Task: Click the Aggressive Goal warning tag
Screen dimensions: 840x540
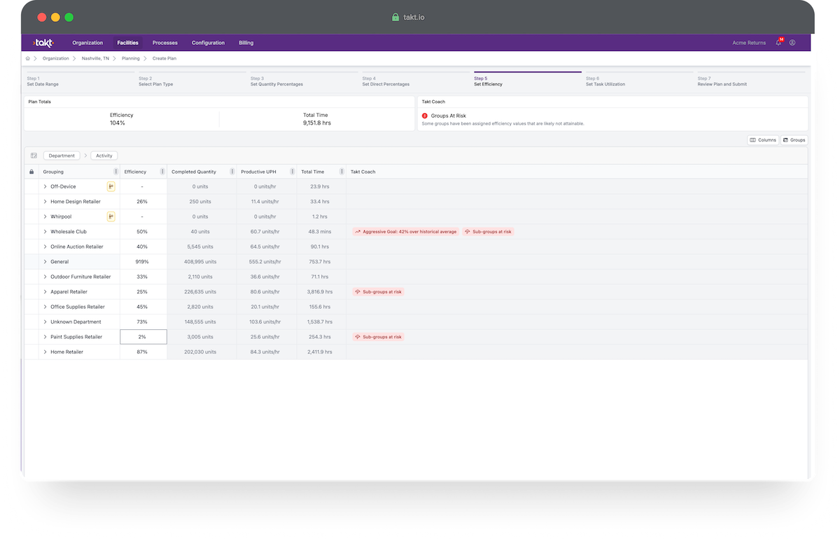Action: coord(406,232)
